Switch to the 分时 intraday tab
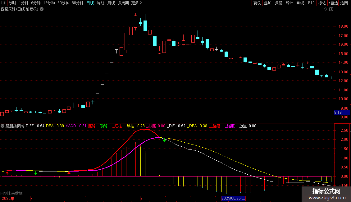 12,3
